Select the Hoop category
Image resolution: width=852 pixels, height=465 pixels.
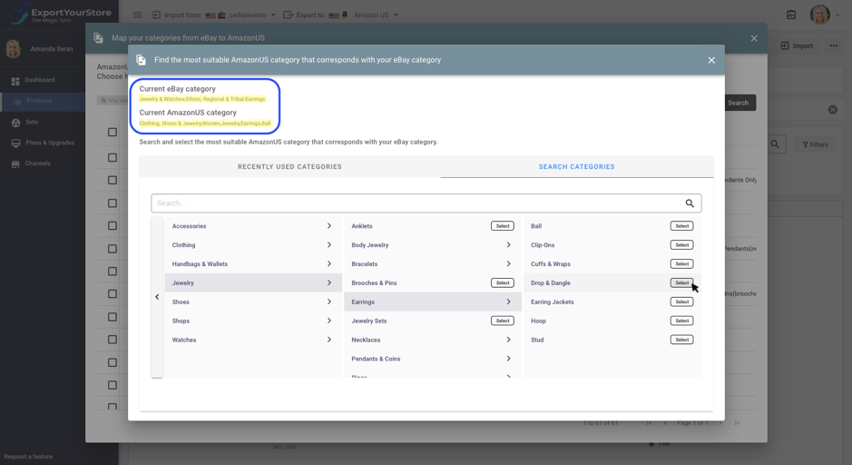682,321
